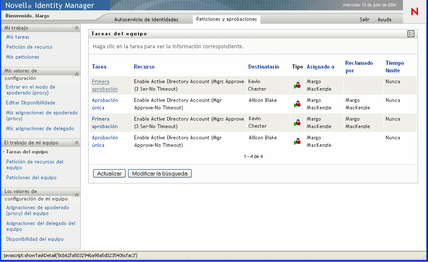Open Primera aprobación task claimed by Margo MacKenzie
Image resolution: width=428 pixels, height=262 pixels.
(104, 123)
